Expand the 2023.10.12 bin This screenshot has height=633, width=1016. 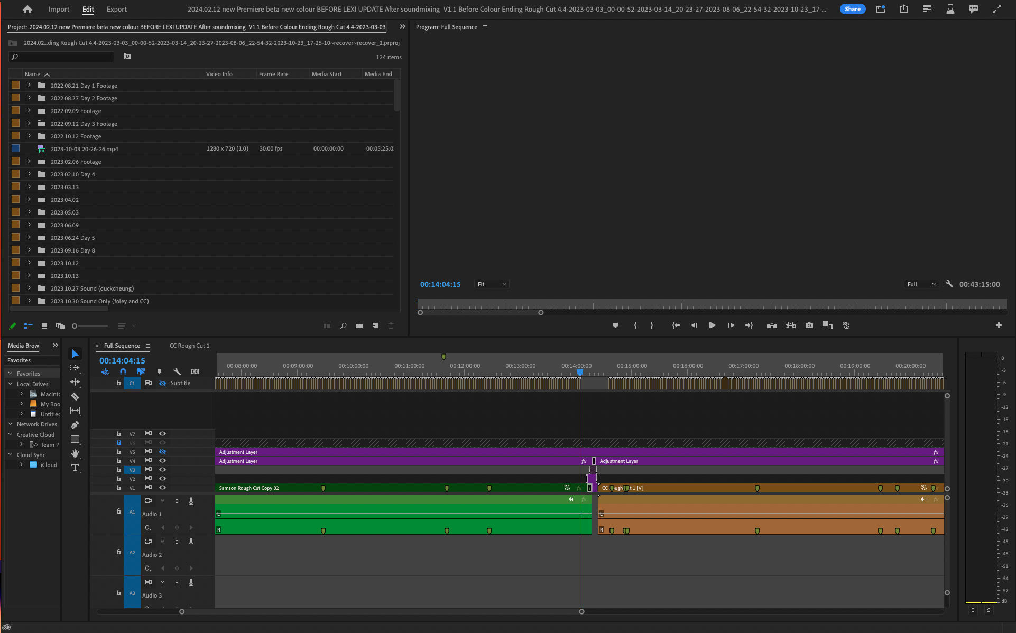tap(29, 263)
